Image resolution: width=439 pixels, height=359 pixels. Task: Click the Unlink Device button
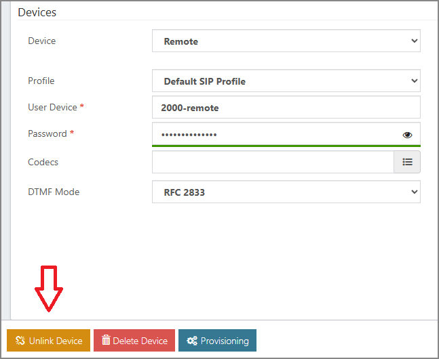pos(48,340)
